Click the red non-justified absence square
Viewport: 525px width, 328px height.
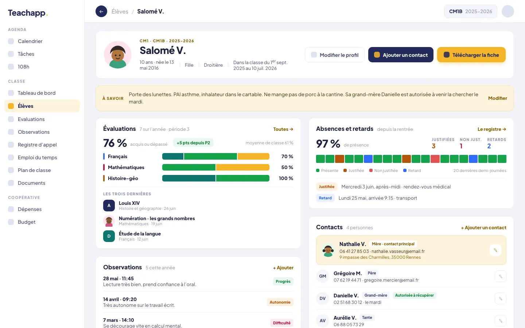tap(435, 159)
